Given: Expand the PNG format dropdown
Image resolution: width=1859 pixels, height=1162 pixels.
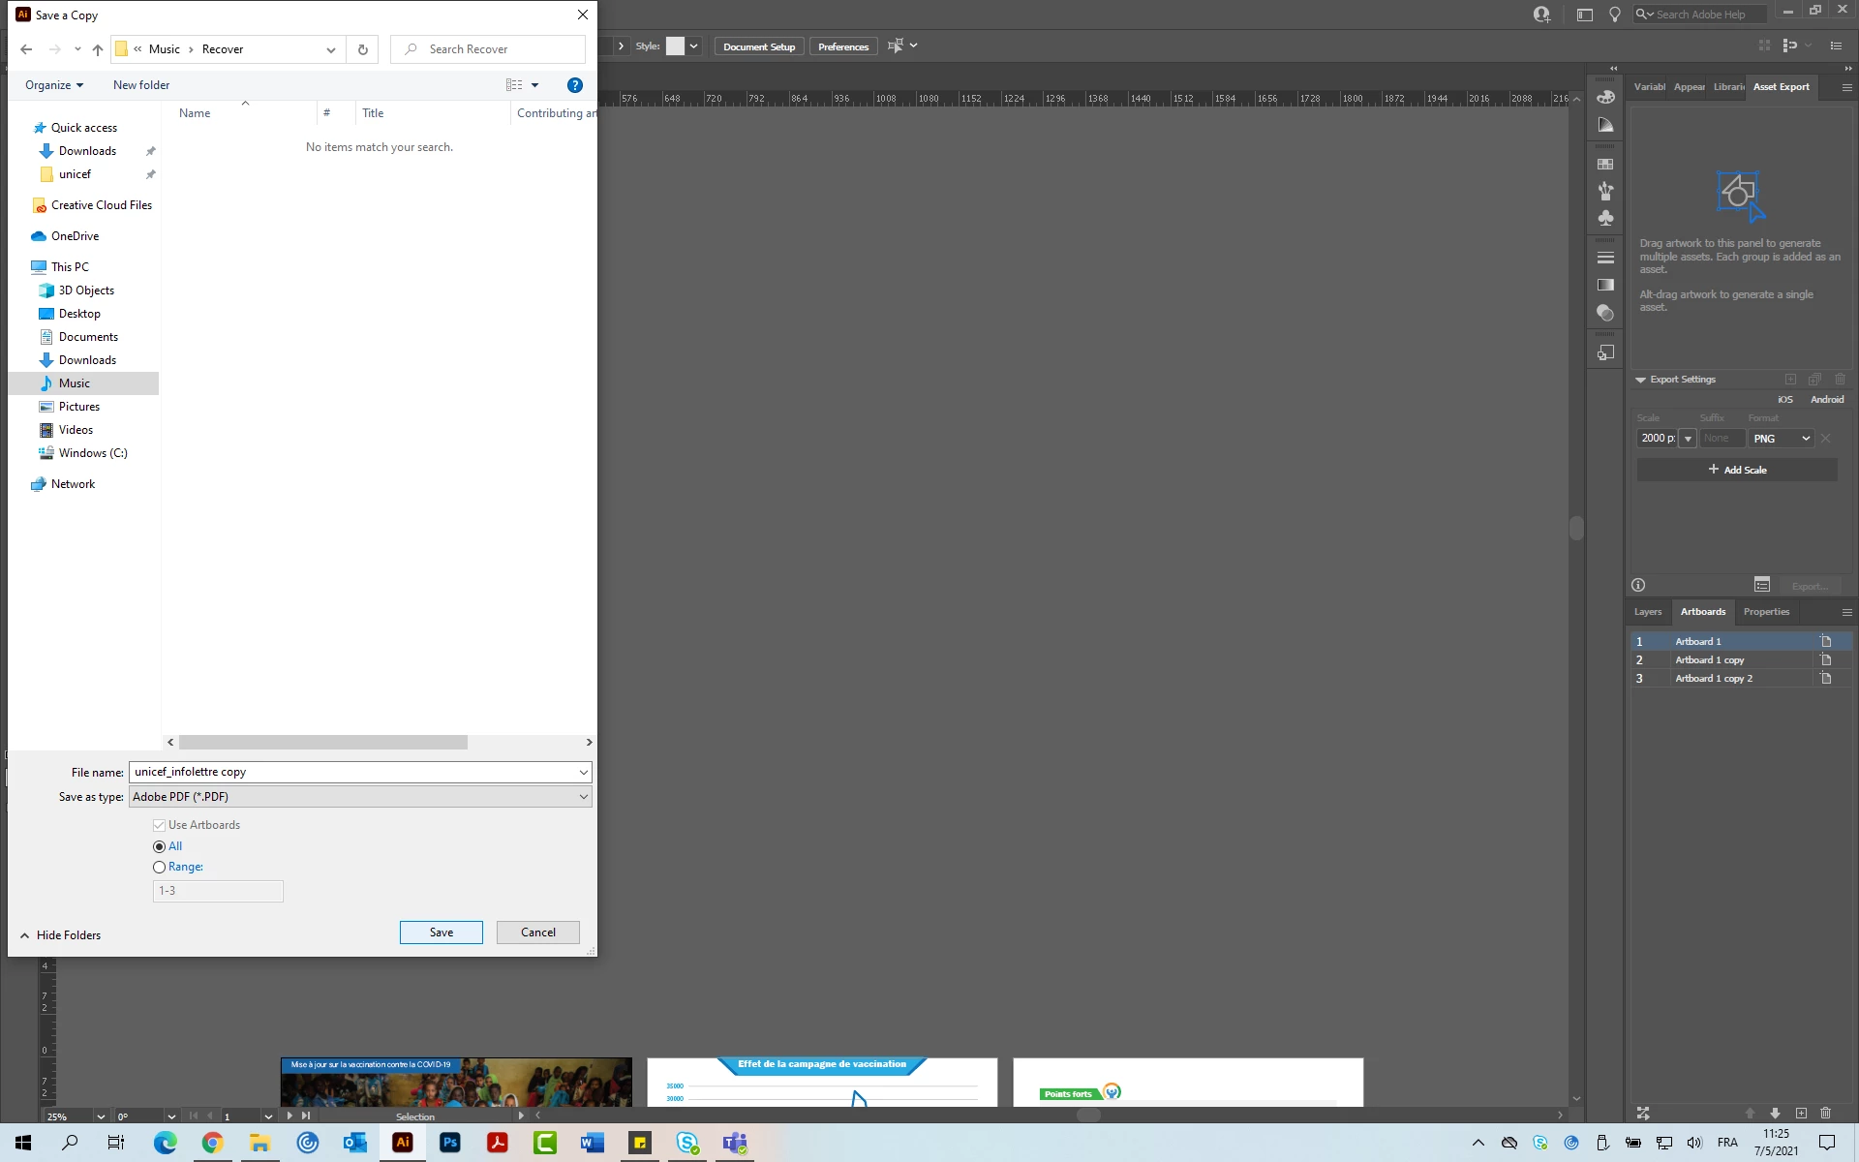Looking at the screenshot, I should (1781, 439).
